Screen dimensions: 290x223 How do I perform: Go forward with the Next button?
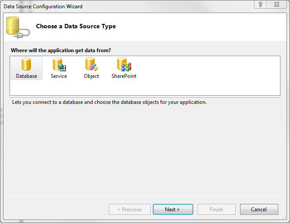172,210
